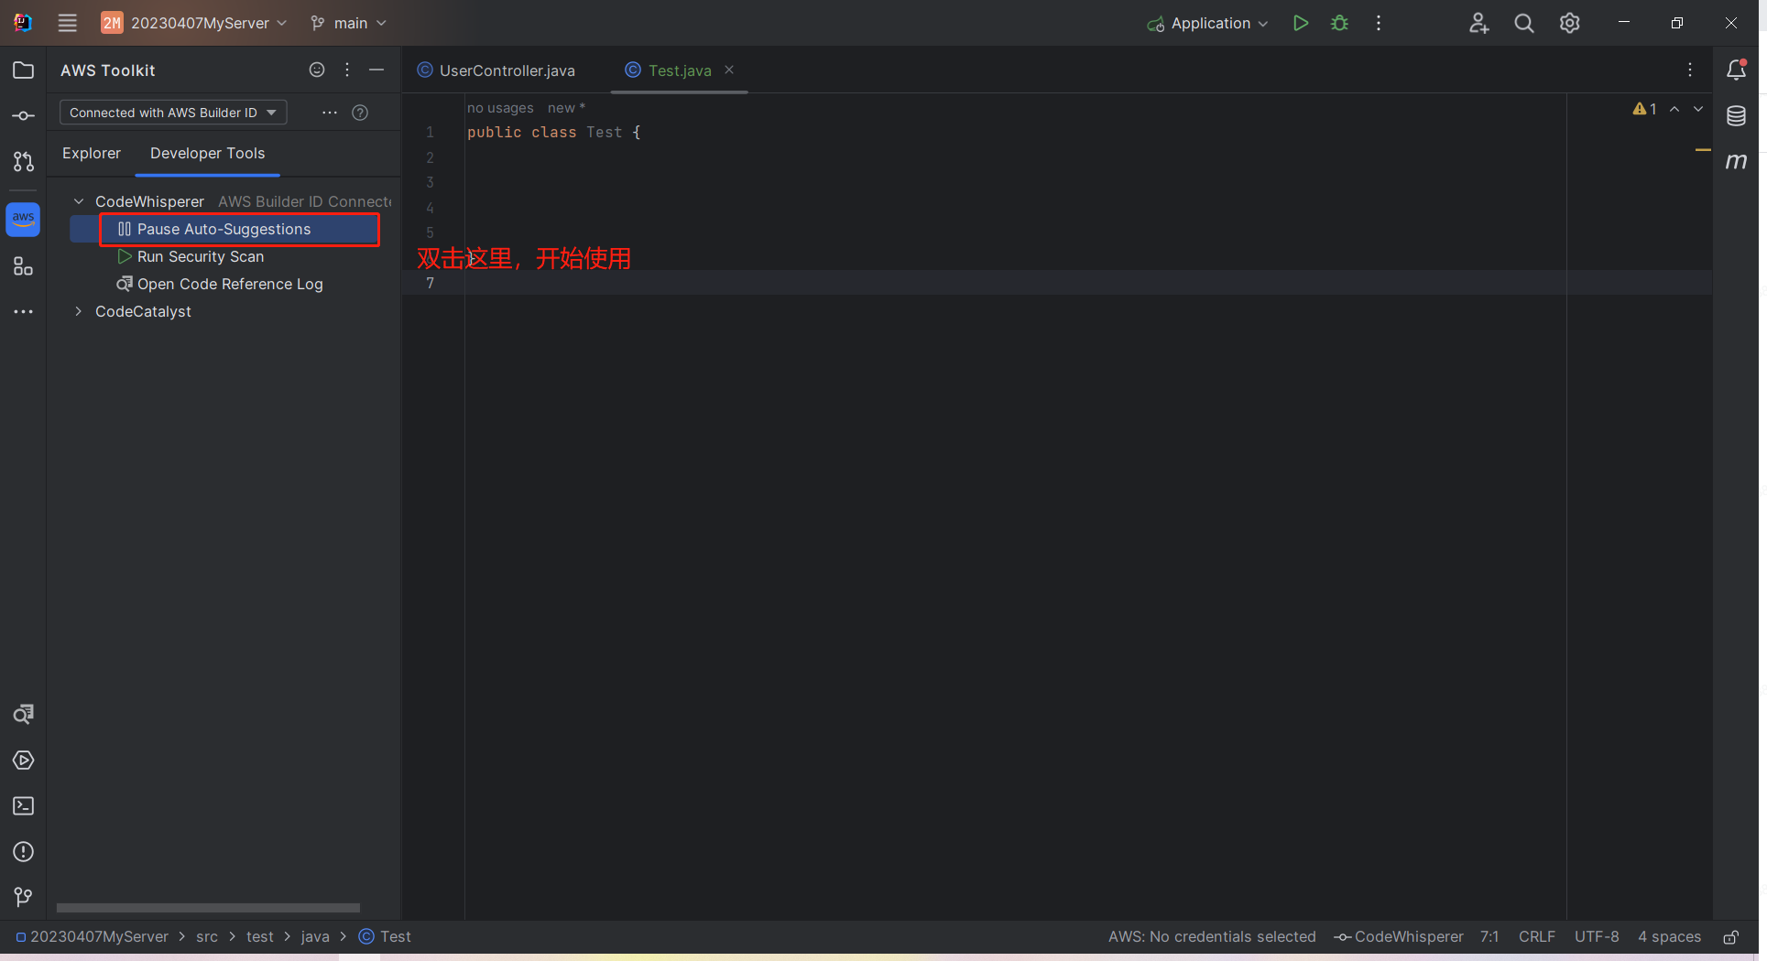The width and height of the screenshot is (1767, 961).
Task: Debug the Application configuration
Action: click(1340, 23)
